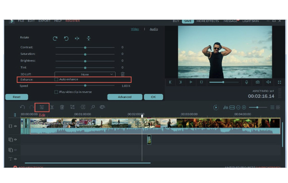Adjust the Saturation slider handle
Image resolution: width=288 pixels, height=183 pixels.
[x=85, y=54]
